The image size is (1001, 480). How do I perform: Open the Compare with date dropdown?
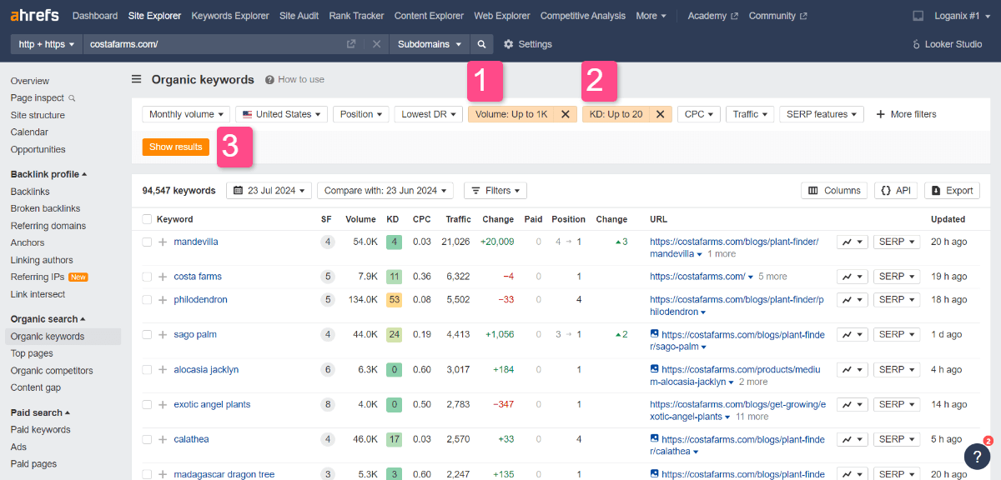[385, 191]
